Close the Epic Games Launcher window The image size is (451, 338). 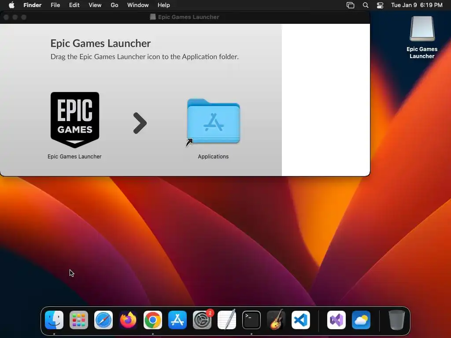[6, 17]
